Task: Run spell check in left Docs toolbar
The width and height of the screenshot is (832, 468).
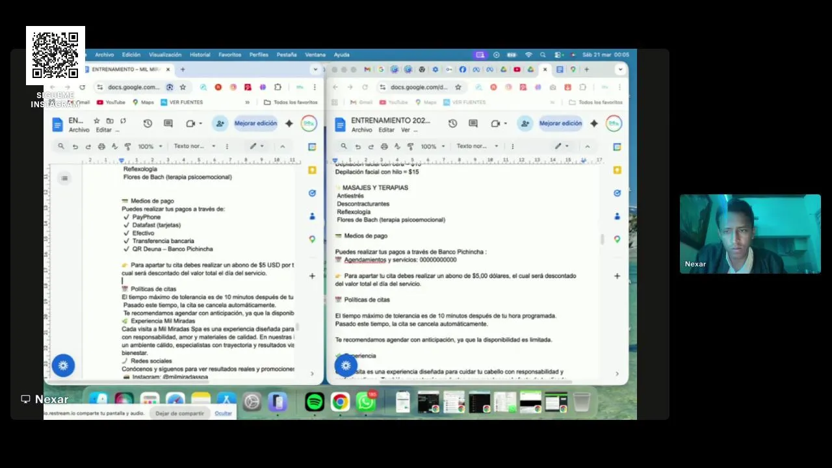Action: point(114,146)
